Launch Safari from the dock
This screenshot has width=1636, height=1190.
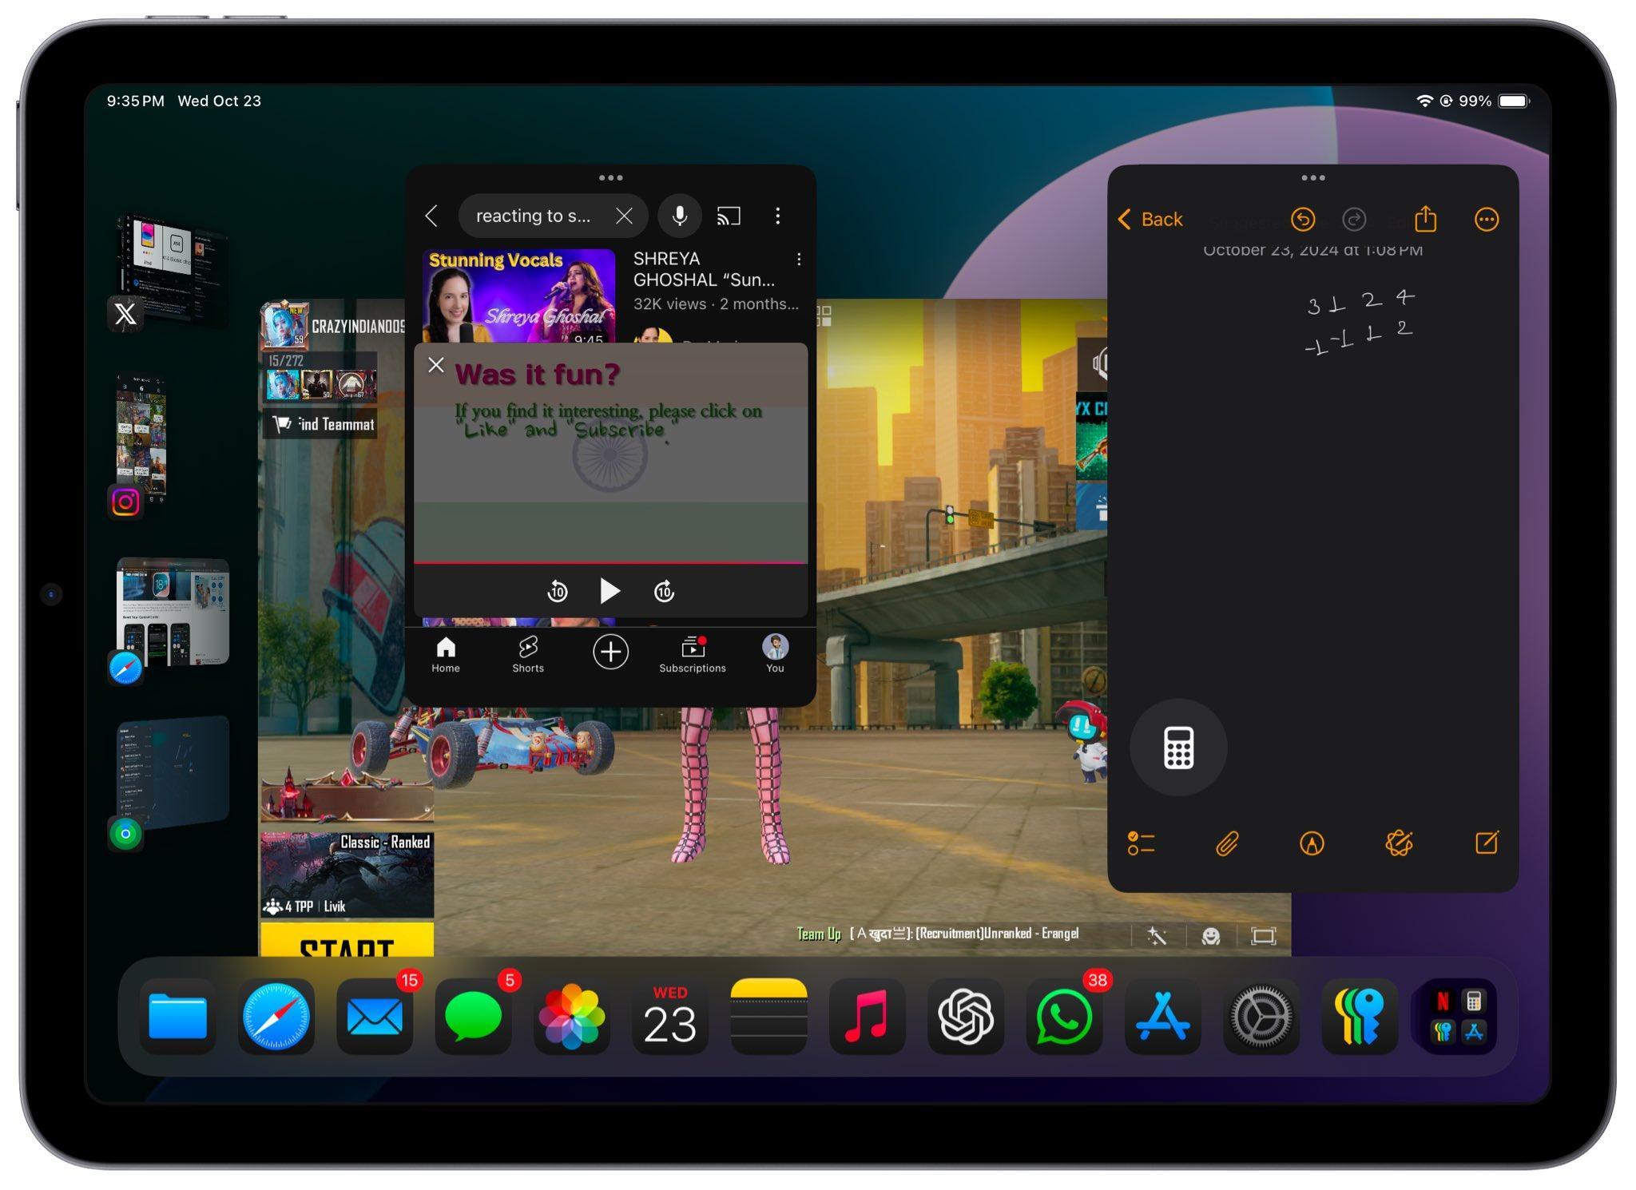(x=276, y=1017)
